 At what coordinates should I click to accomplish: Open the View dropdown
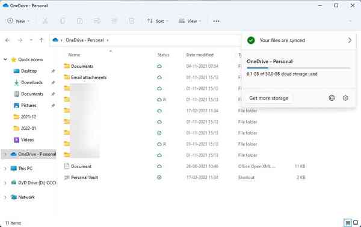coord(190,21)
